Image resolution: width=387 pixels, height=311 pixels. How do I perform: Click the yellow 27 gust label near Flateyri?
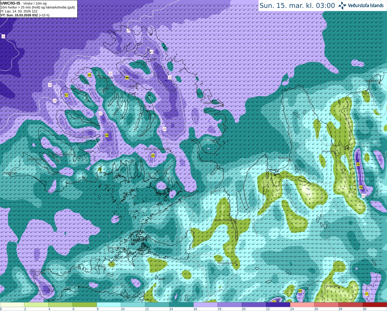[67, 95]
